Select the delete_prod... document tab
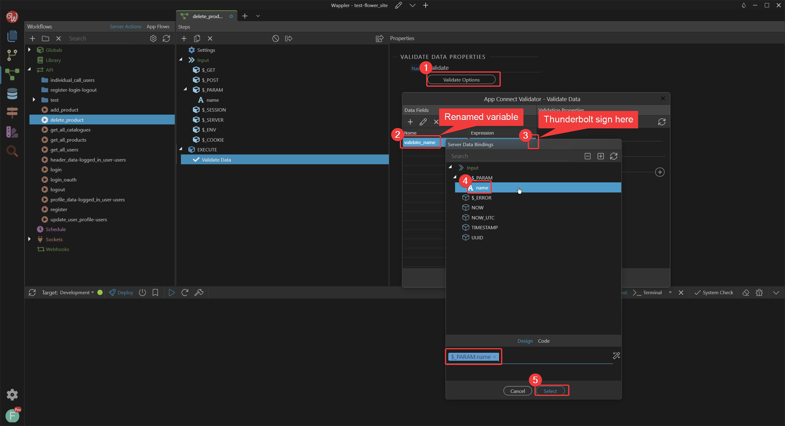This screenshot has width=785, height=426. (x=207, y=16)
